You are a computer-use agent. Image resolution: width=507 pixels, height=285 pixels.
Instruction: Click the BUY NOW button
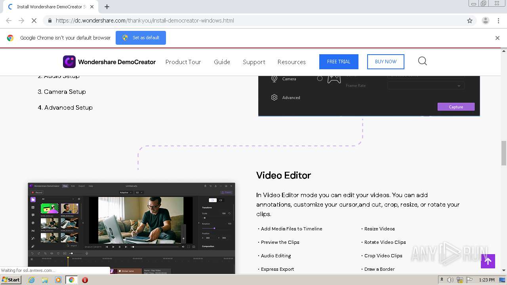386,62
